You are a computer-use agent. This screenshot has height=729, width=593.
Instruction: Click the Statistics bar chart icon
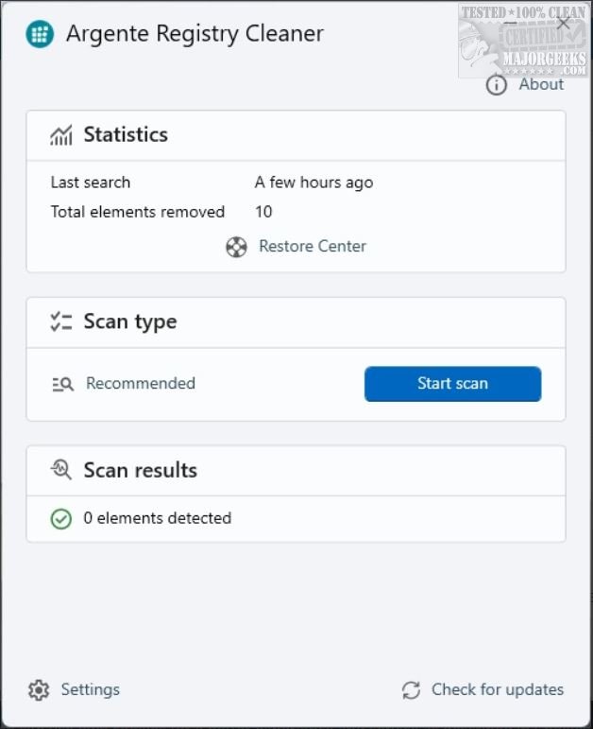(61, 135)
